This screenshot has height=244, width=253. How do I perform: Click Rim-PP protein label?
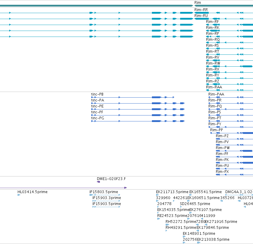coord(216,130)
